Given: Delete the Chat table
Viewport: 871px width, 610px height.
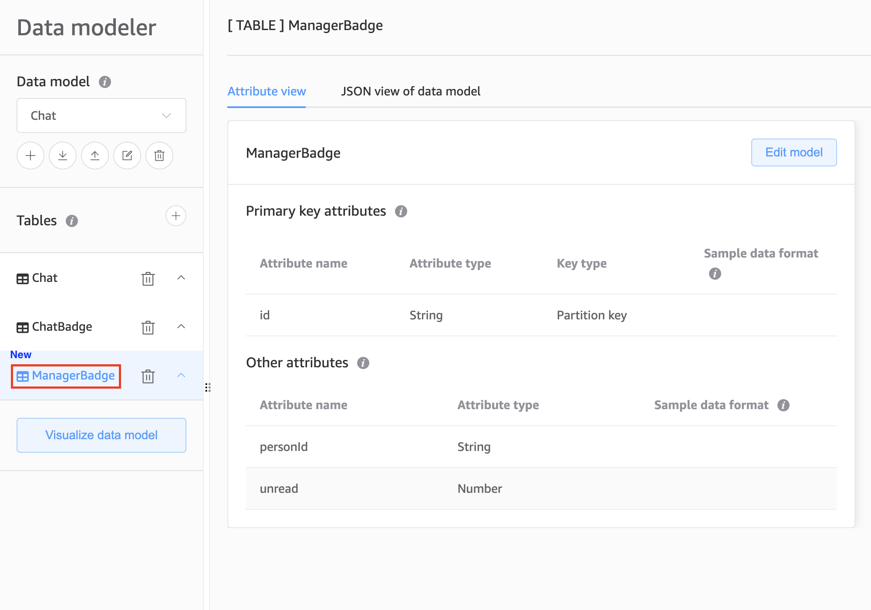Looking at the screenshot, I should tap(148, 278).
